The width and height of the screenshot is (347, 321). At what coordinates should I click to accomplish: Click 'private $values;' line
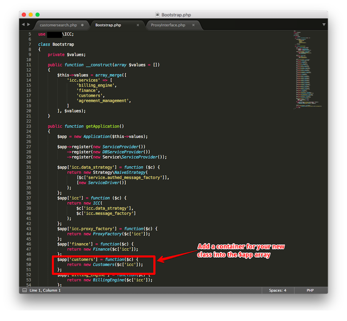[66, 54]
